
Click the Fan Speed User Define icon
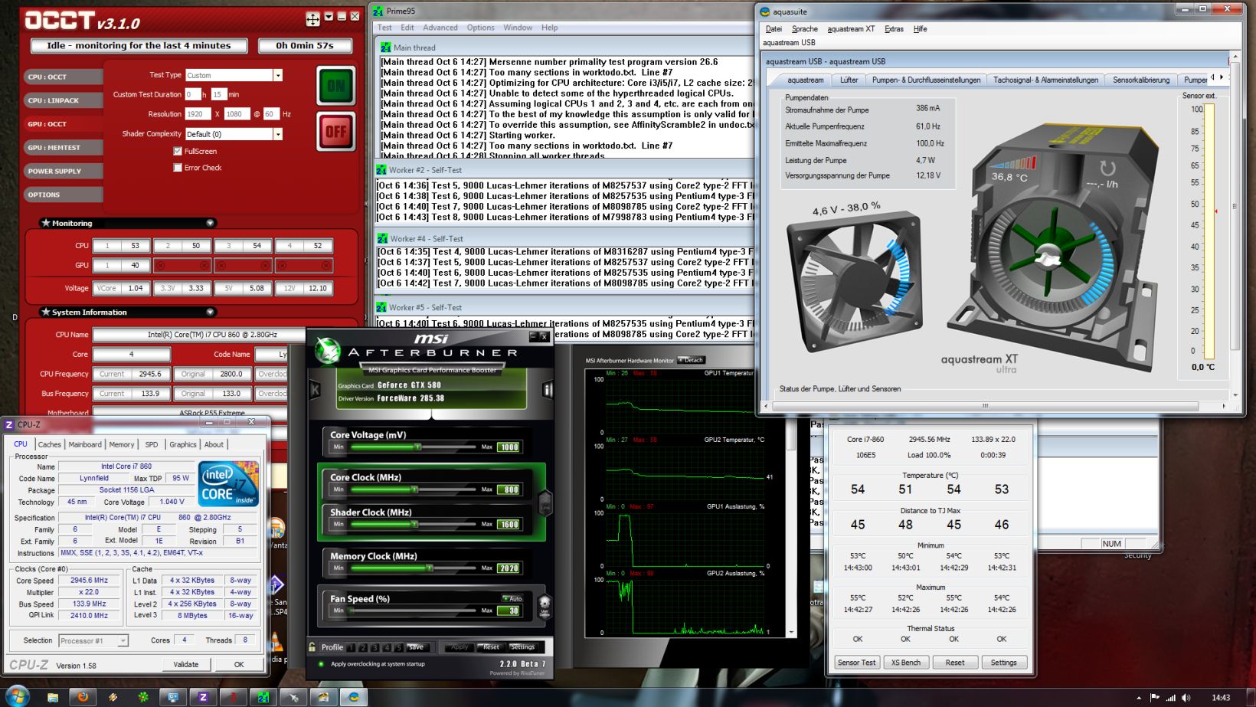click(x=545, y=606)
